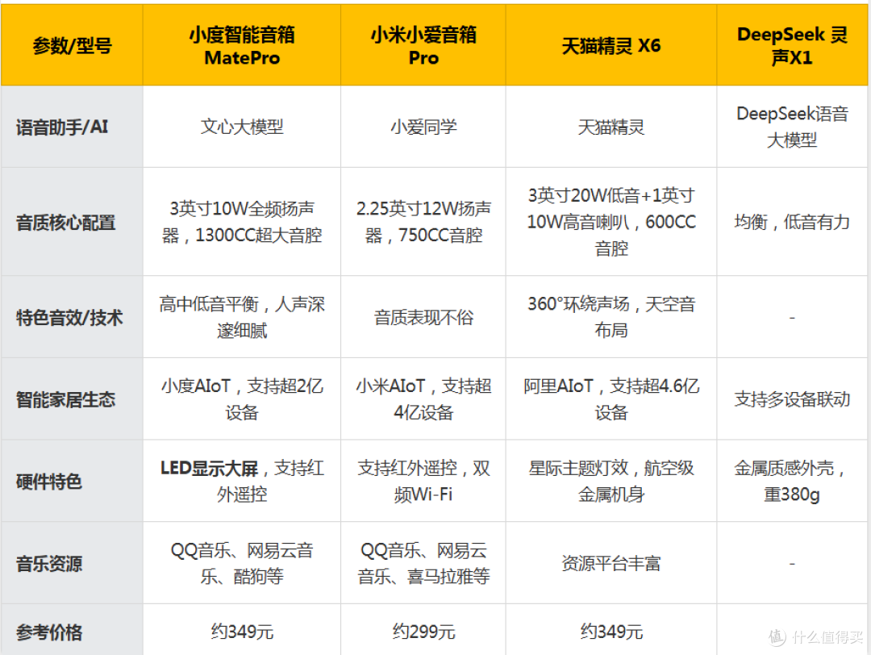Select the 360°环绕声场，天空音布局 cell
This screenshot has height=655, width=871.
point(611,317)
